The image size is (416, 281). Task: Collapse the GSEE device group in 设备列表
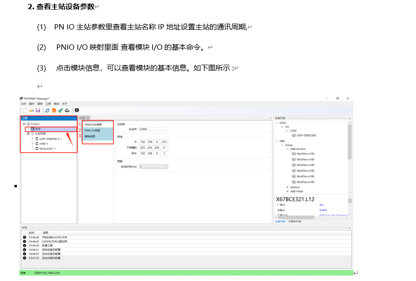(277, 123)
